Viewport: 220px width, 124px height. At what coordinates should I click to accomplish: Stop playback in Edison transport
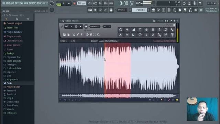80,27
